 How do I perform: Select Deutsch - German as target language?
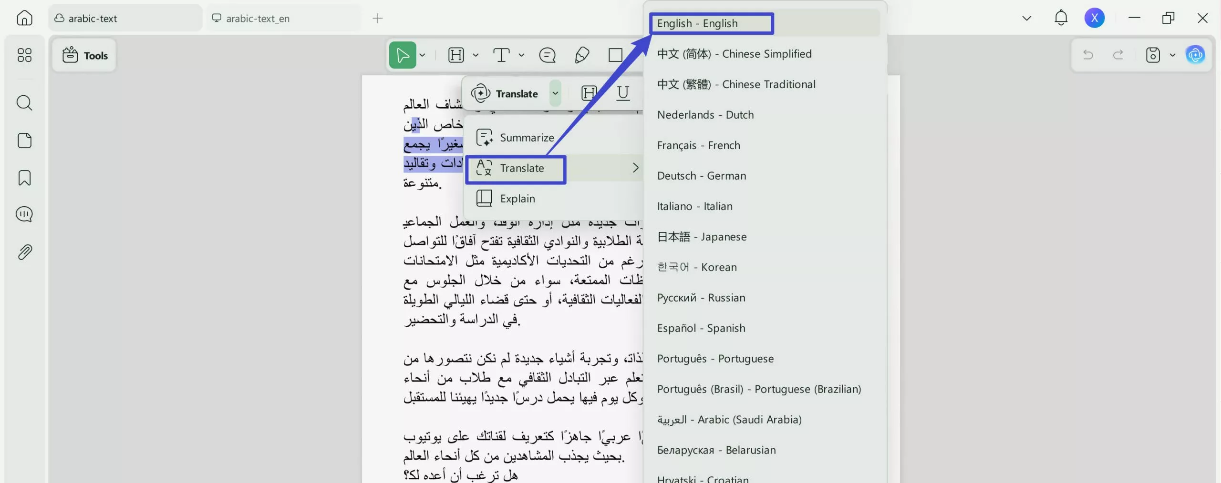point(701,175)
